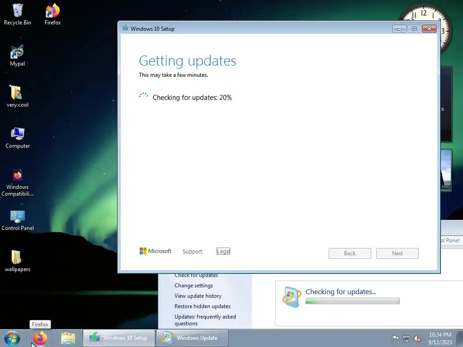The height and width of the screenshot is (347, 463).
Task: Open 'Change settings' in Windows Update
Action: (194, 286)
